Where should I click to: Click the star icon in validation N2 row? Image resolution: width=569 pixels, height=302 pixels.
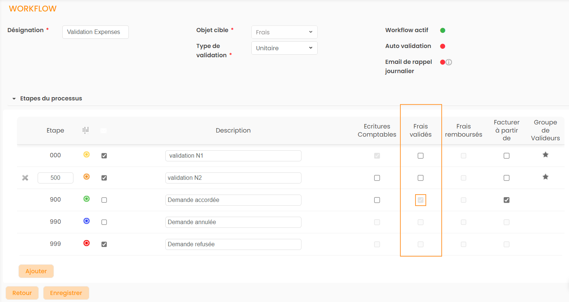[x=545, y=177]
